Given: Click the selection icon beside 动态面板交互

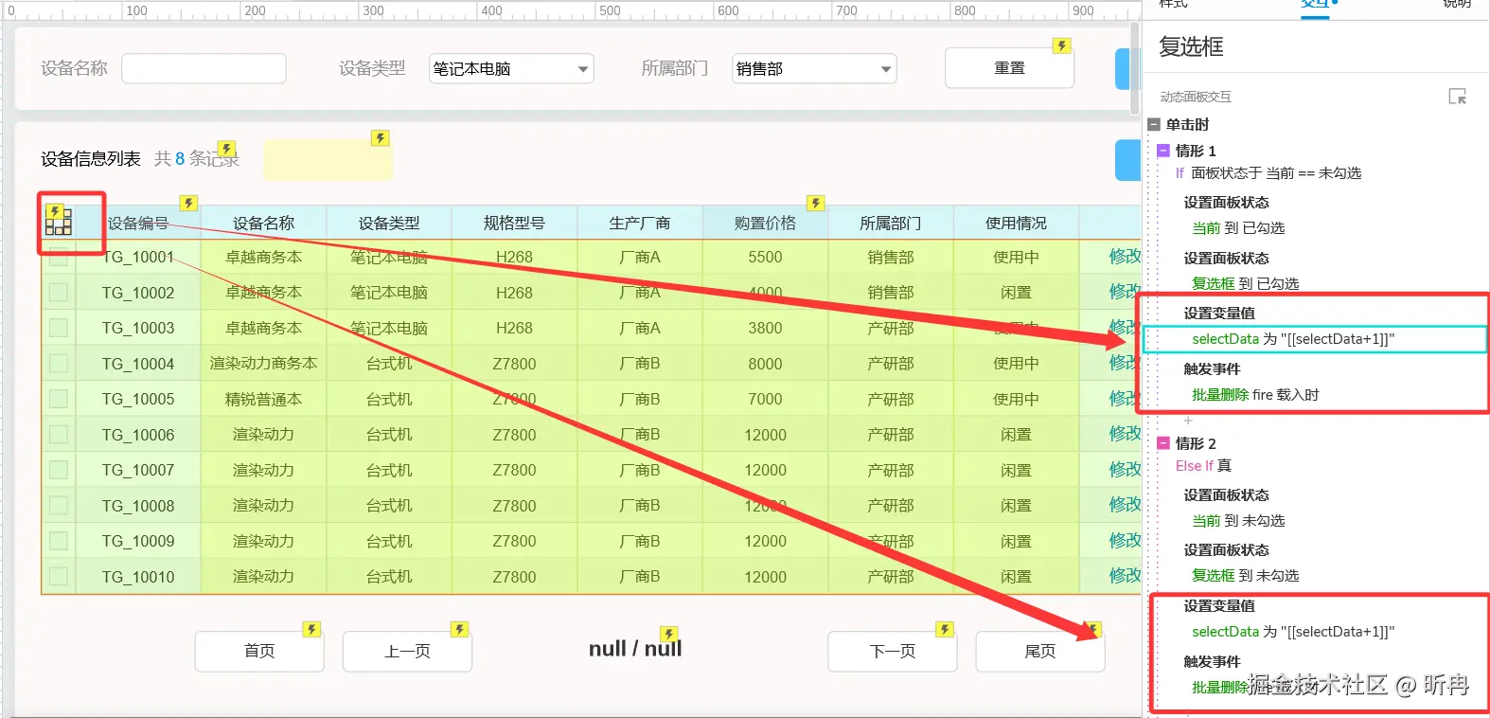Looking at the screenshot, I should 1458,97.
